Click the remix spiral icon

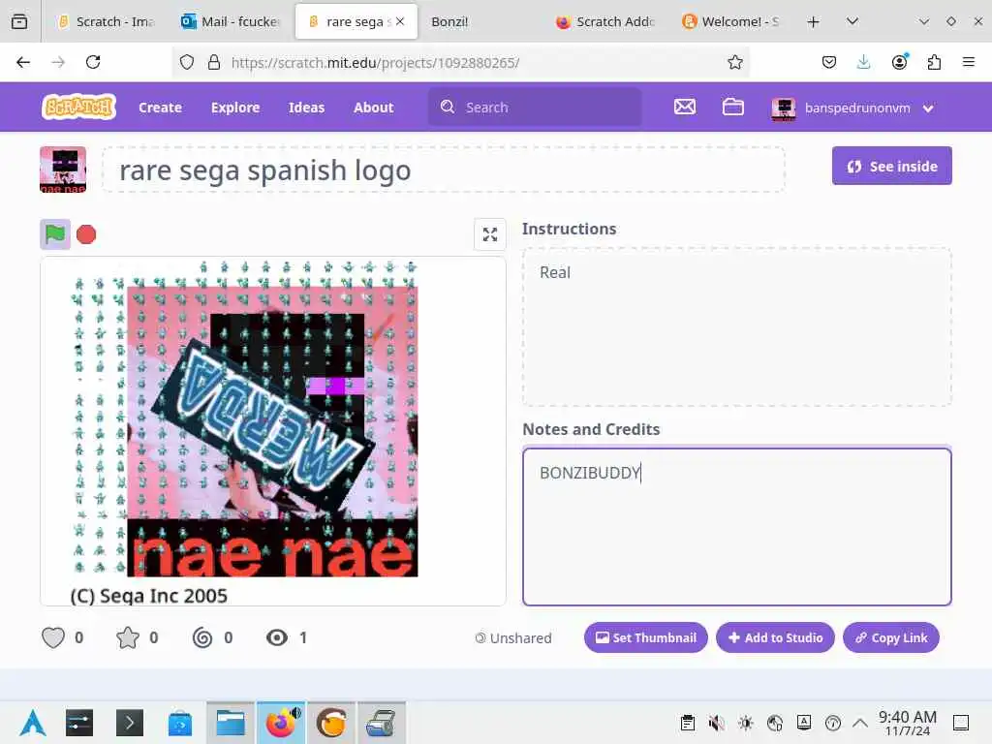(x=202, y=637)
